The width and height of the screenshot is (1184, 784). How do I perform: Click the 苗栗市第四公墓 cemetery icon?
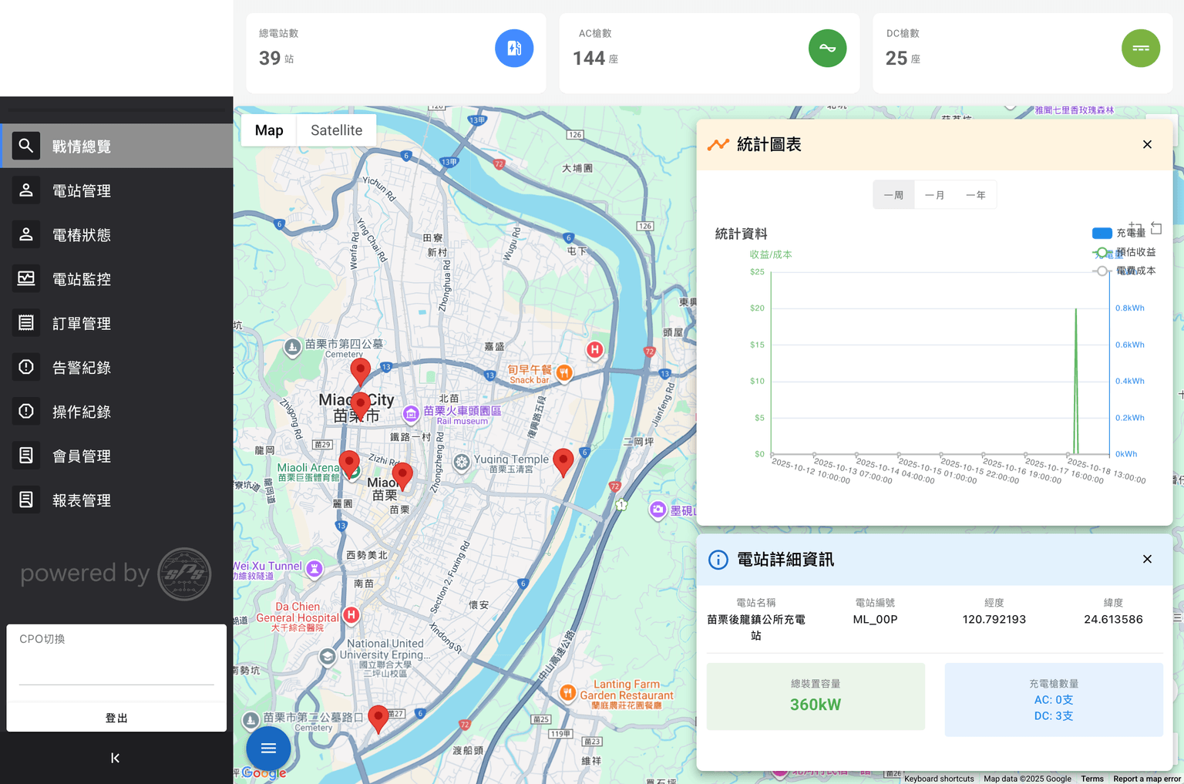click(292, 348)
